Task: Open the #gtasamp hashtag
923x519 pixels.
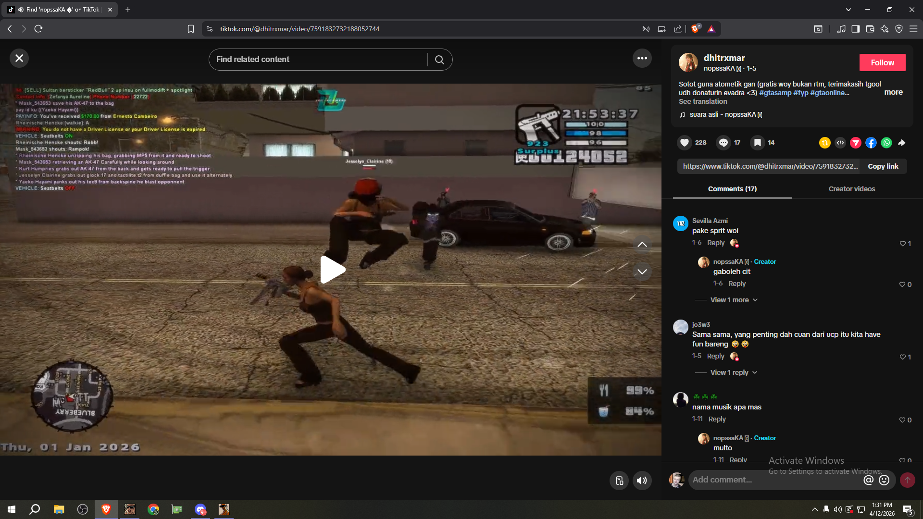Action: (775, 93)
